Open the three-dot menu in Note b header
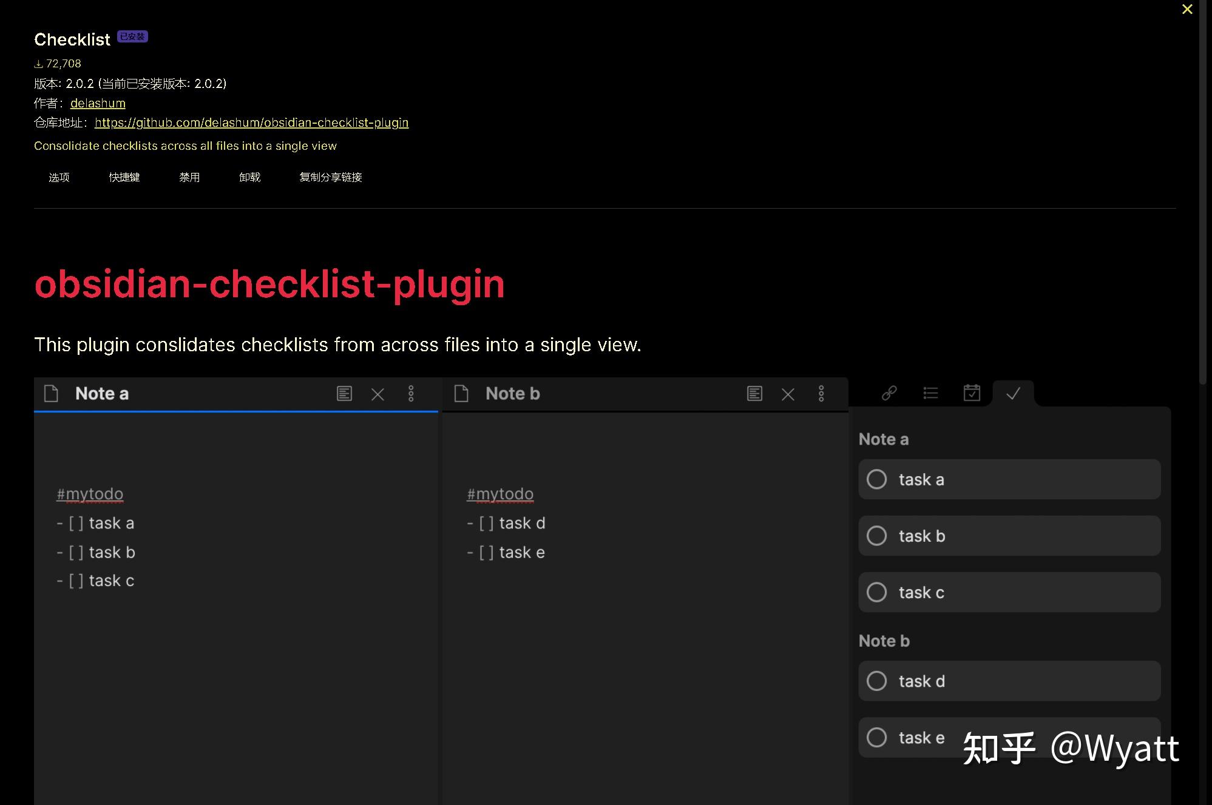Screen dimensions: 1212x805 coord(821,394)
